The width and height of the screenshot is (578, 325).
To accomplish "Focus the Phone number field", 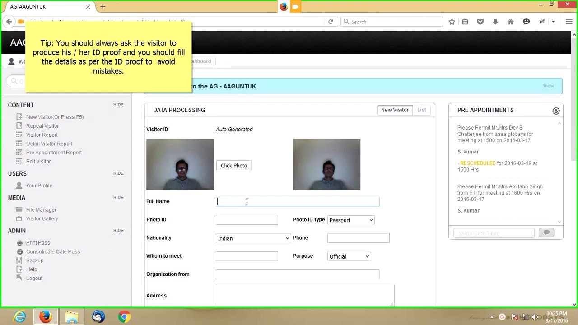I will [358, 238].
